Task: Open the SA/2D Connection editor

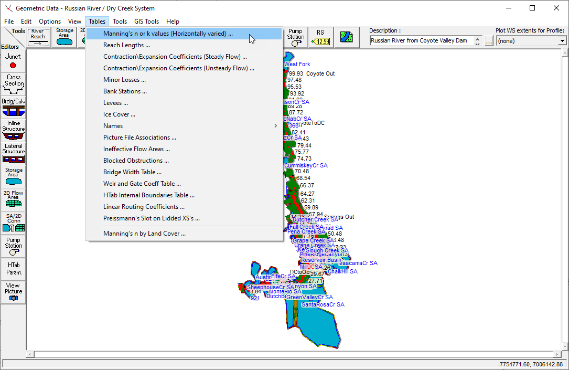Action: tap(13, 222)
